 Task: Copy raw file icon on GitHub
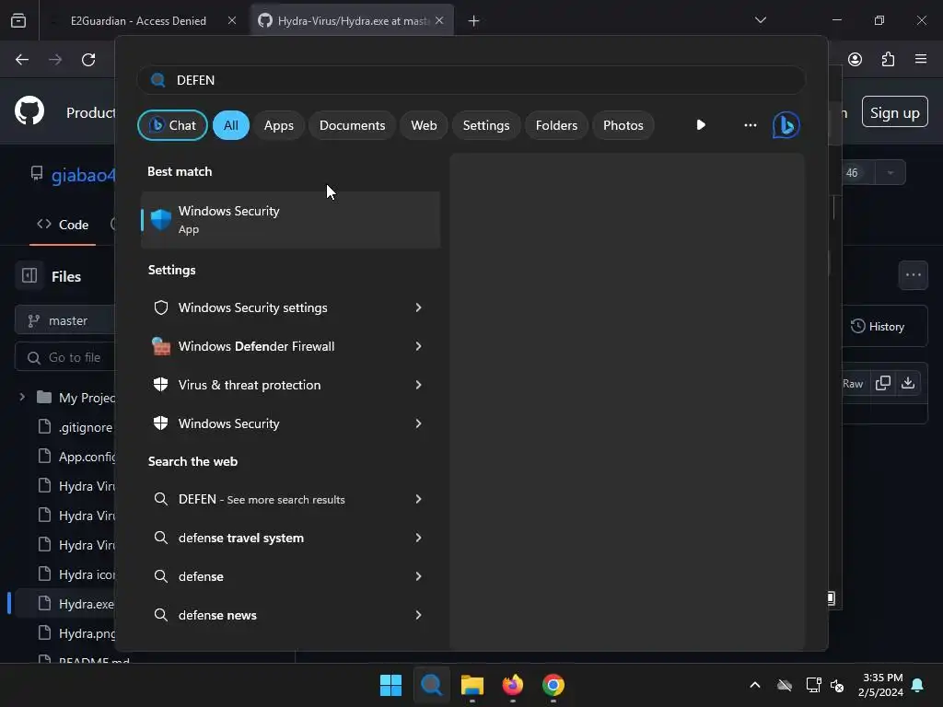tap(883, 383)
